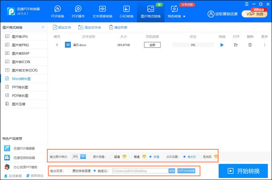Viewport: 272px width, 180px height.
Task: Click the VIP 充值 button
Action: 255,14
